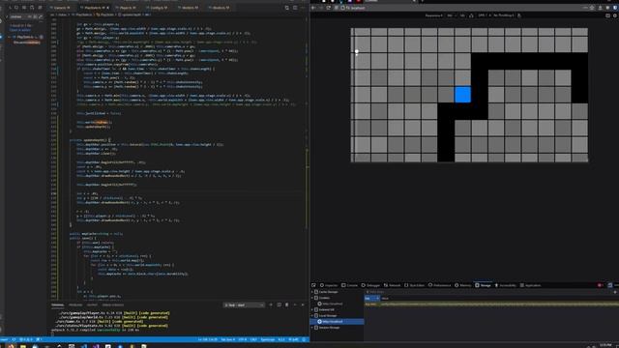
Task: Expand the Session Storage tree node
Action: (312, 328)
